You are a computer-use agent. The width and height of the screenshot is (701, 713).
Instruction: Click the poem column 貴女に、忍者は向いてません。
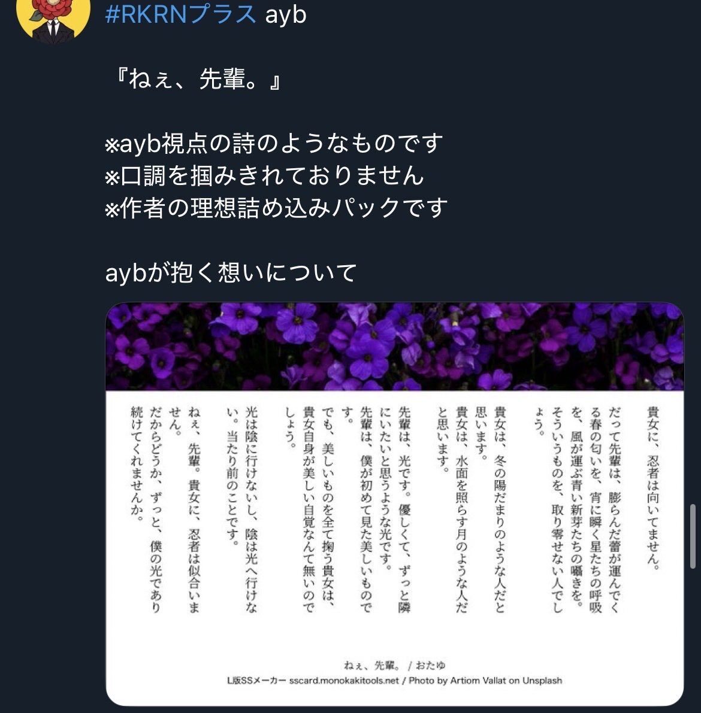tap(653, 487)
